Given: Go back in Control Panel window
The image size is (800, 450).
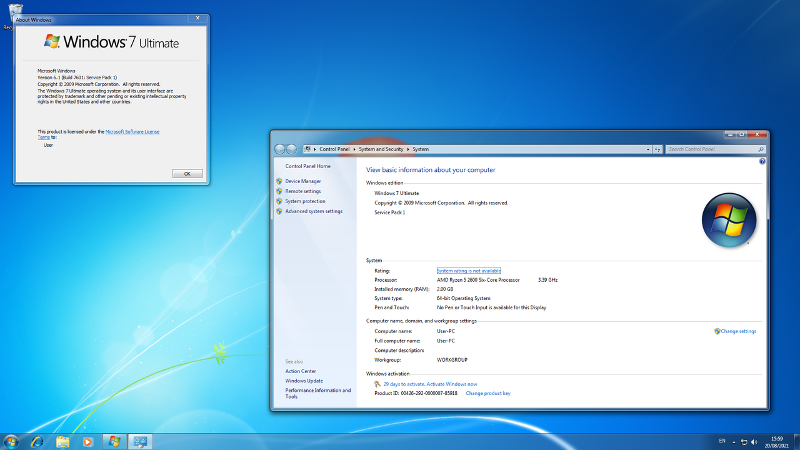Looking at the screenshot, I should click(279, 149).
